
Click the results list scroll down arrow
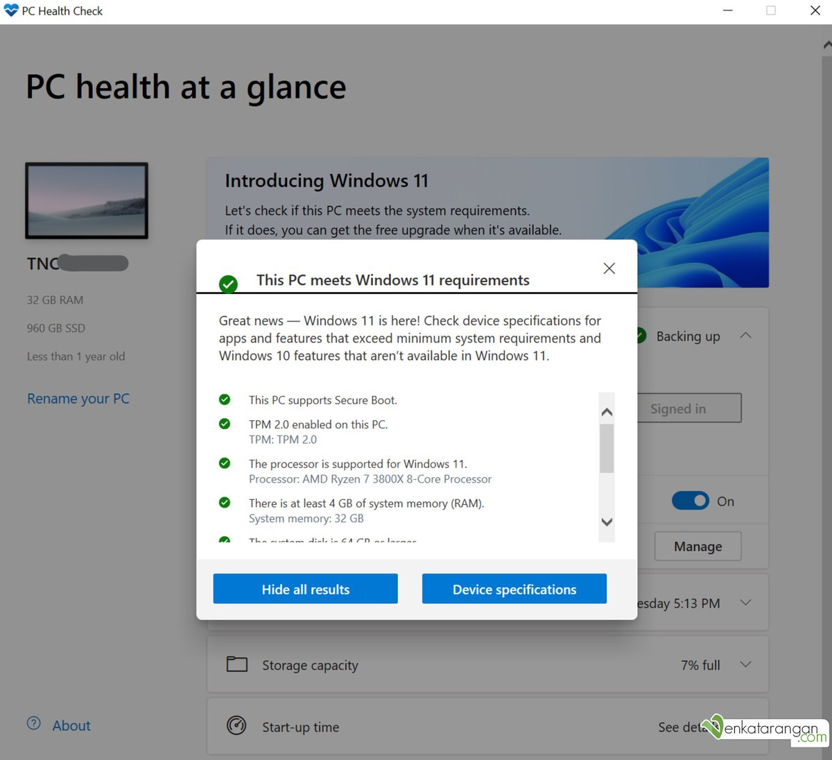tap(607, 522)
